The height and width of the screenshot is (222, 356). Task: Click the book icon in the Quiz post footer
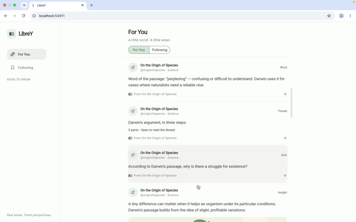[x=130, y=176]
